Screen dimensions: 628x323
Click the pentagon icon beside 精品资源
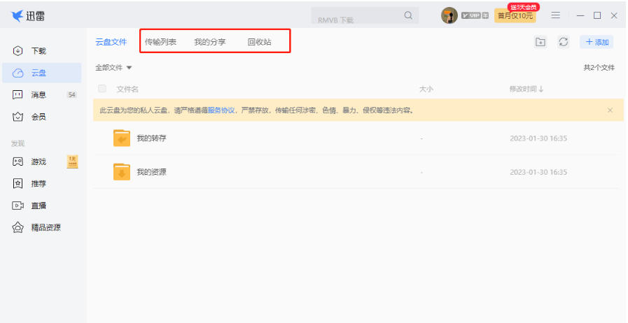18,227
